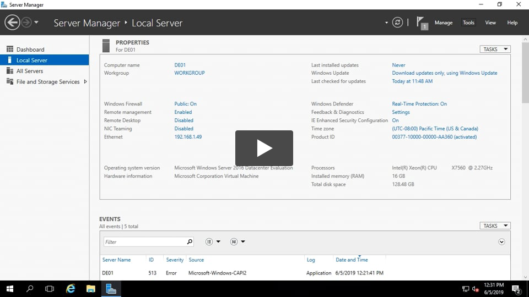Screen dimensions: 529x297
Task: Open the notifications flag icon
Action: (x=422, y=23)
